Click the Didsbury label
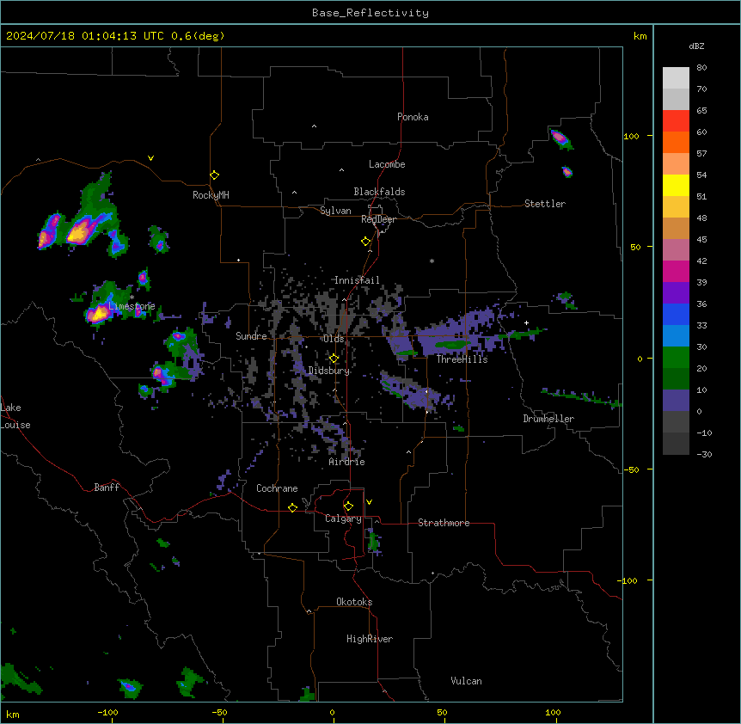741x724 pixels. 329,371
